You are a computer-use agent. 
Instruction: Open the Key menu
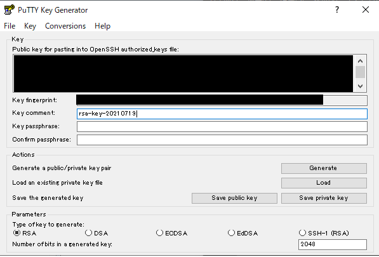pos(30,26)
